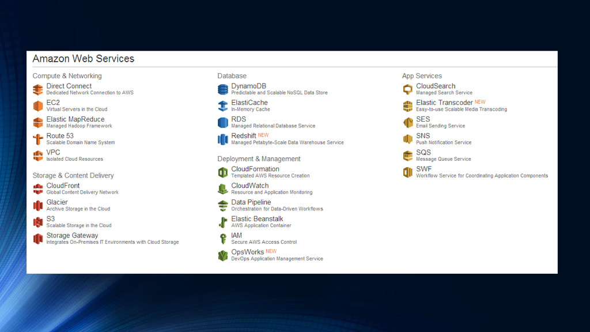Click 'Virtual Servers in the Cloud' text

[x=77, y=109]
